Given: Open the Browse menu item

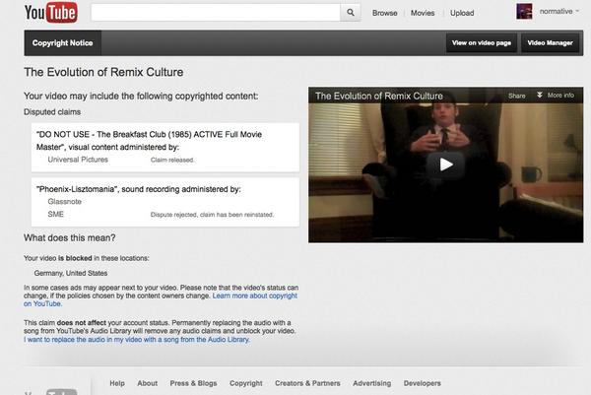Looking at the screenshot, I should [x=384, y=13].
